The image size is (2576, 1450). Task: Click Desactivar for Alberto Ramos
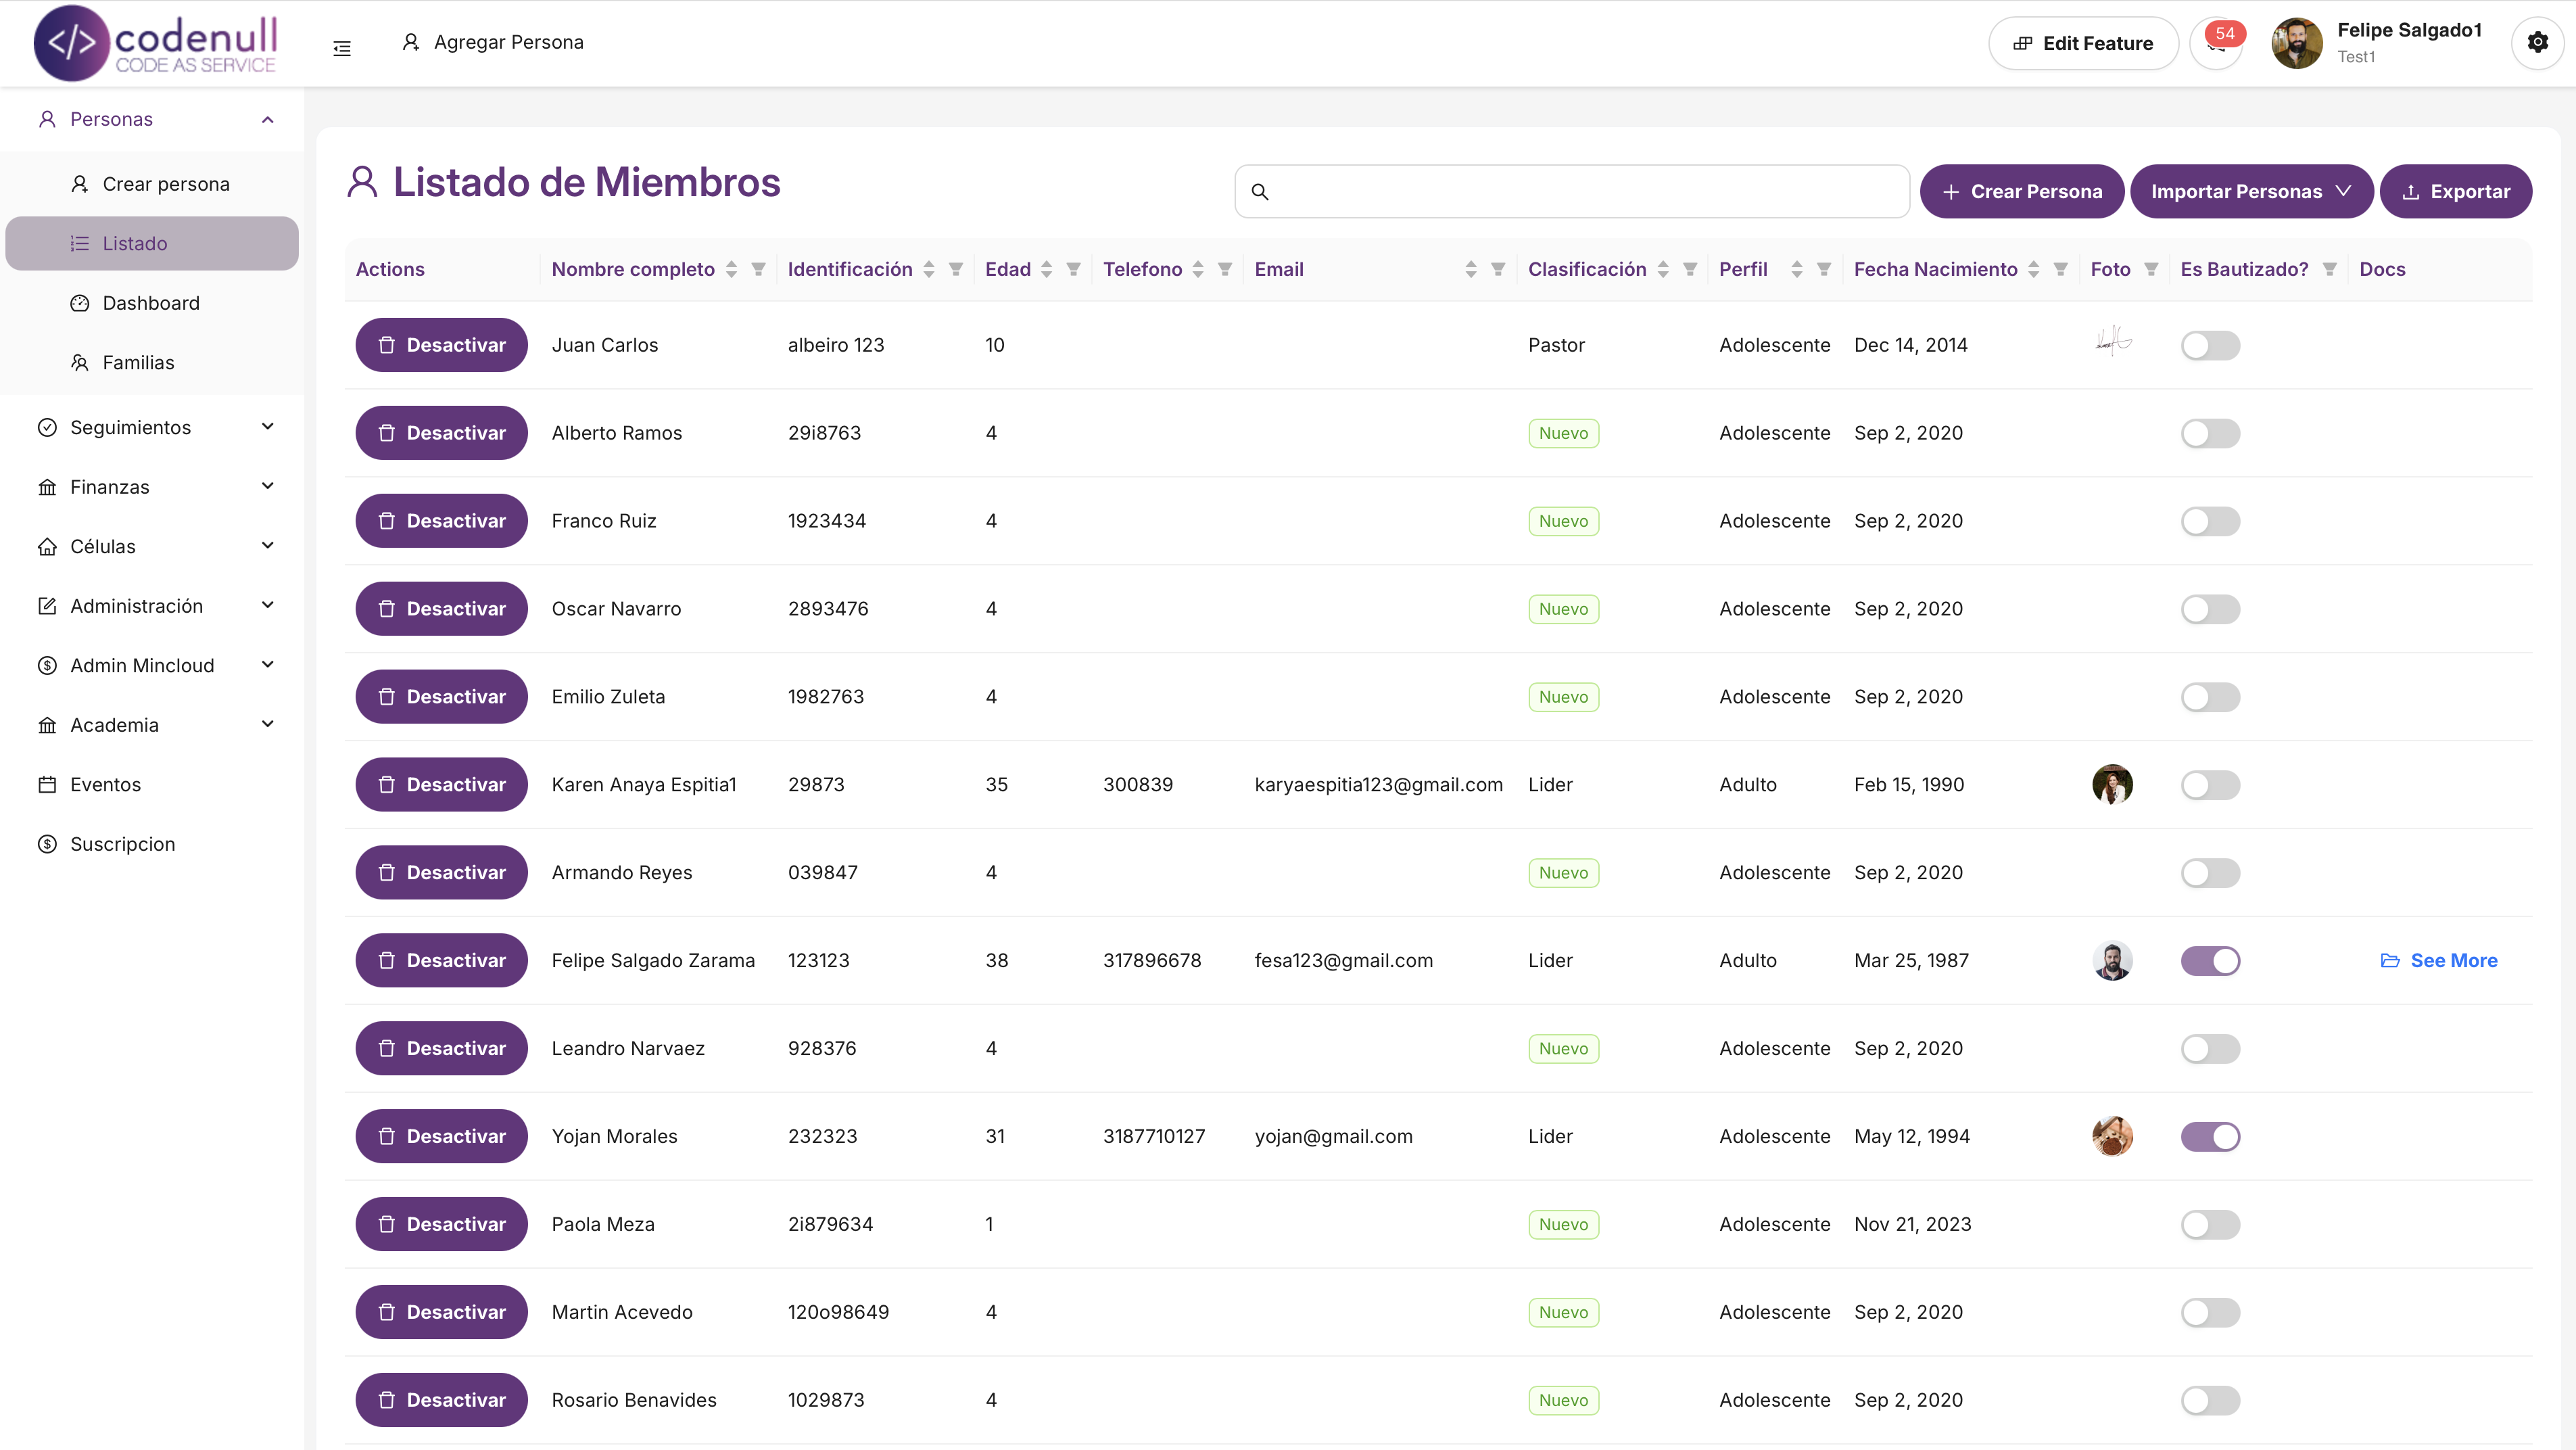point(441,433)
